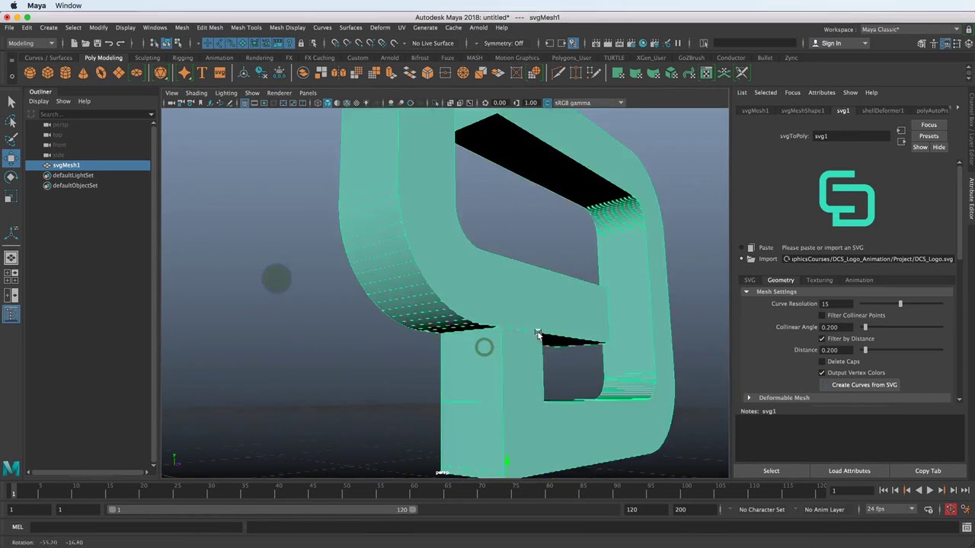The height and width of the screenshot is (548, 975).
Task: Create a polygon cylinder from the shelf
Action: pyautogui.click(x=66, y=73)
